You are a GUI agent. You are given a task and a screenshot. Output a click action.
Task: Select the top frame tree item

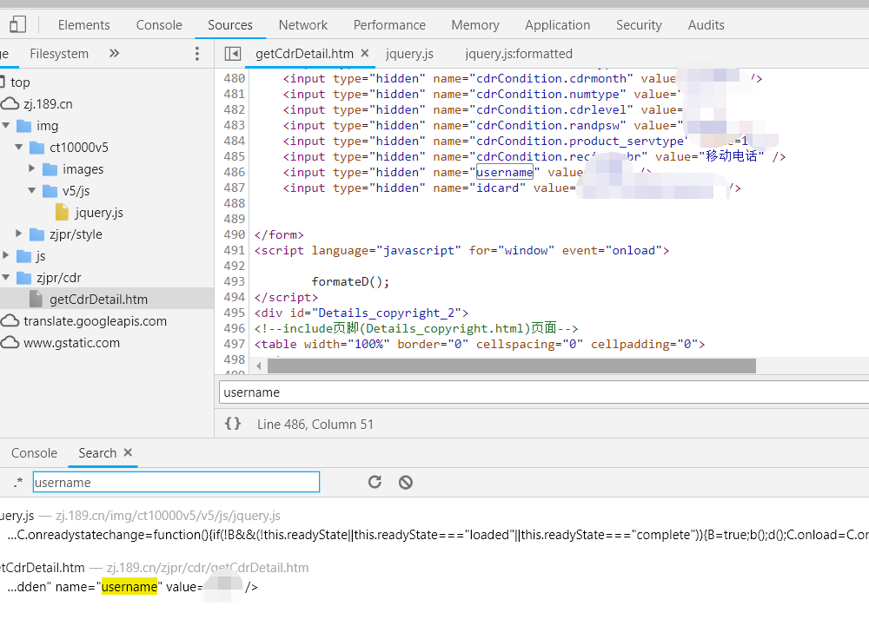20,82
